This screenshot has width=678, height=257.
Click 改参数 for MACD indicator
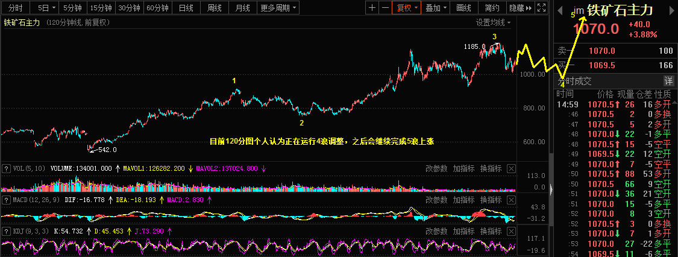click(436, 200)
